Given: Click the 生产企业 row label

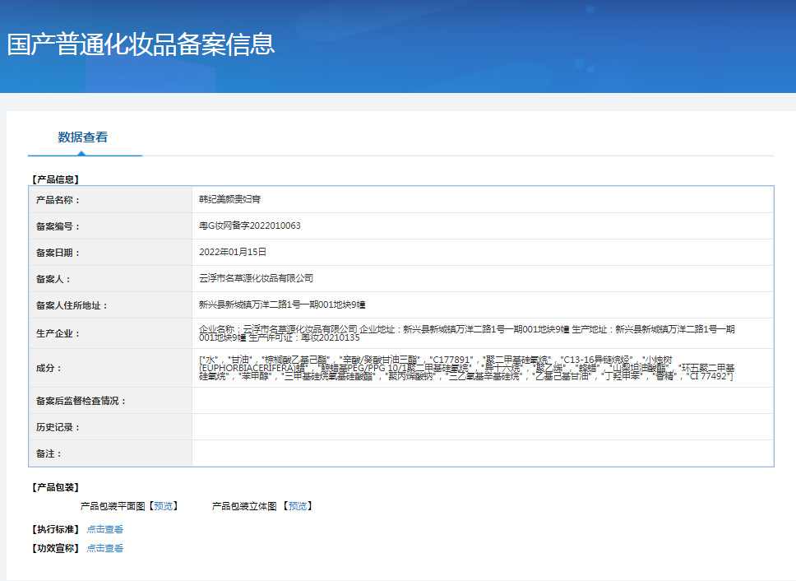Looking at the screenshot, I should (58, 333).
